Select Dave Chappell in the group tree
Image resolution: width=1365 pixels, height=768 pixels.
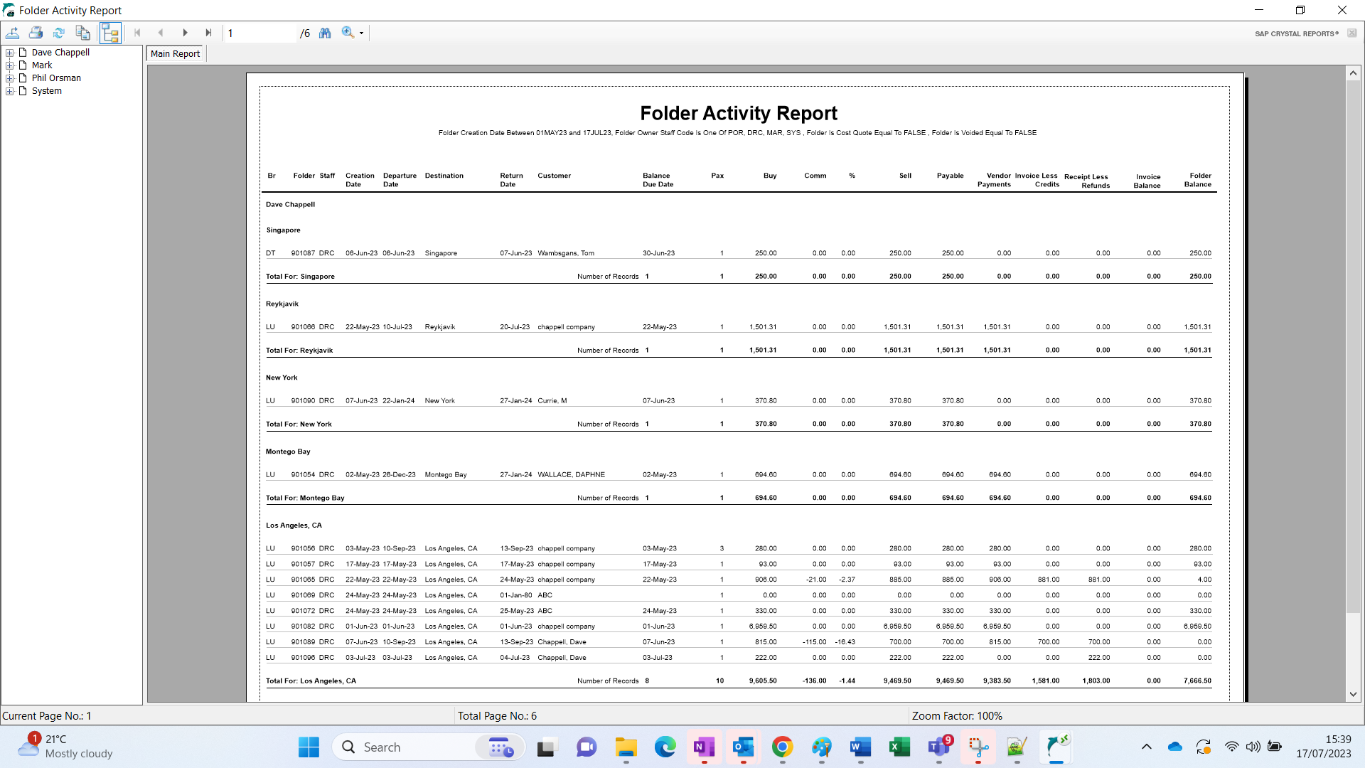pyautogui.click(x=60, y=53)
